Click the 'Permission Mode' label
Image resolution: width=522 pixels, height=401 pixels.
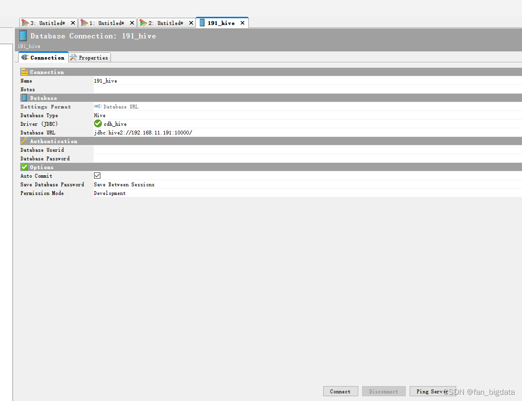click(42, 193)
